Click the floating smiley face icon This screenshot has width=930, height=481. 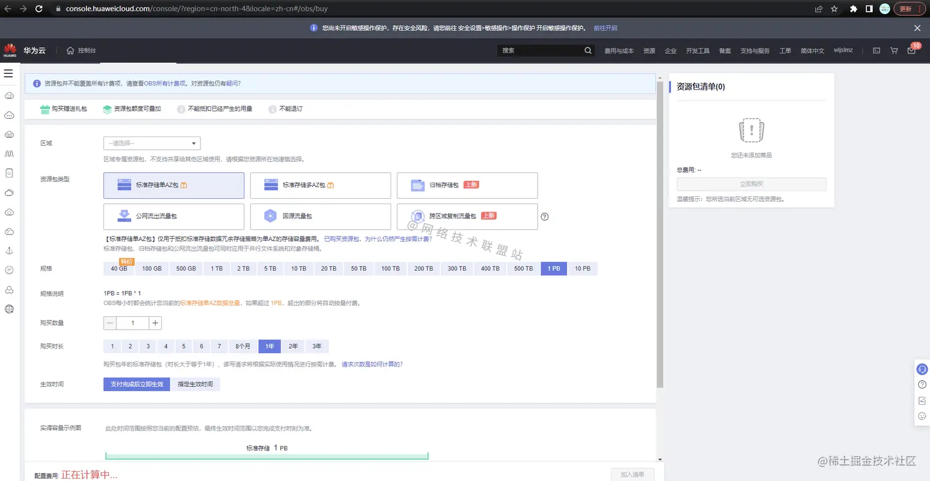(922, 416)
